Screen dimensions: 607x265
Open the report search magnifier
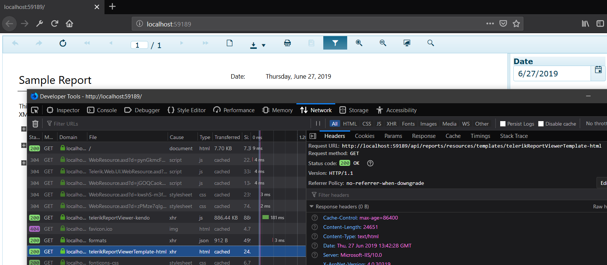point(430,43)
